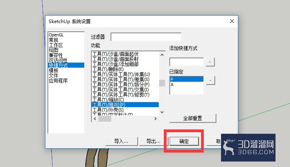Click function list scroll up arrow

point(162,55)
